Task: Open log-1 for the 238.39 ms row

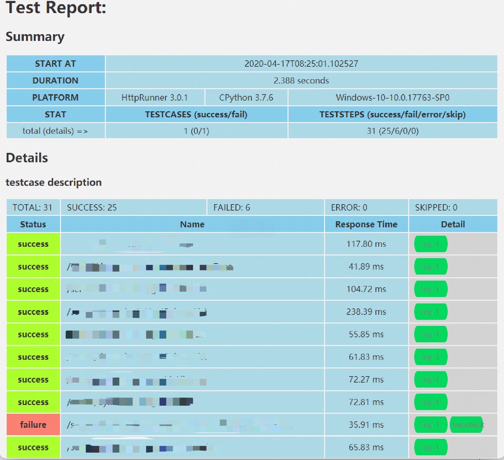Action: tap(431, 312)
